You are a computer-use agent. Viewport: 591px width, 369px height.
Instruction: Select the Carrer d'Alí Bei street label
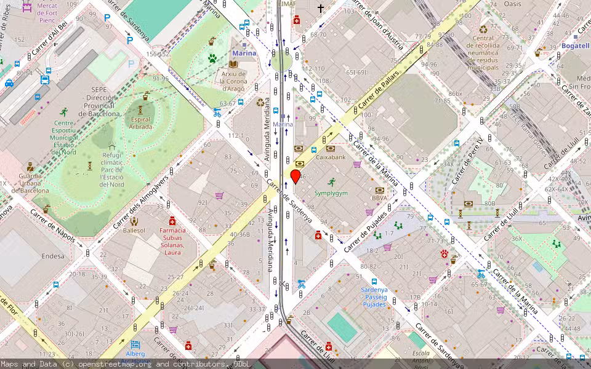click(50, 38)
